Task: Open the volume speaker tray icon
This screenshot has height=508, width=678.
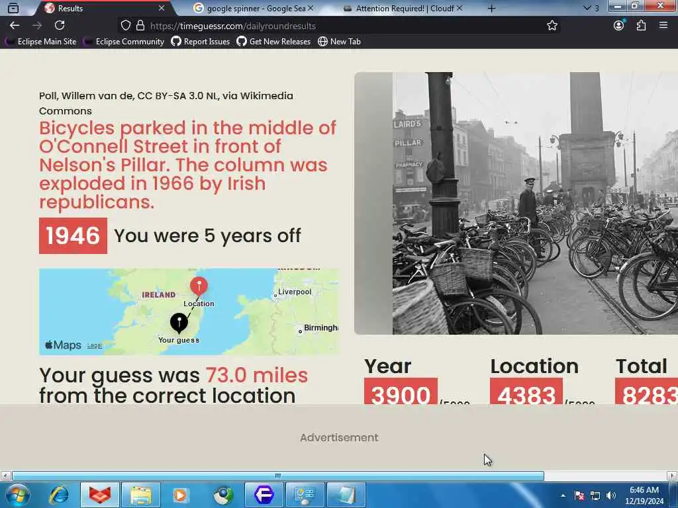Action: [x=611, y=495]
